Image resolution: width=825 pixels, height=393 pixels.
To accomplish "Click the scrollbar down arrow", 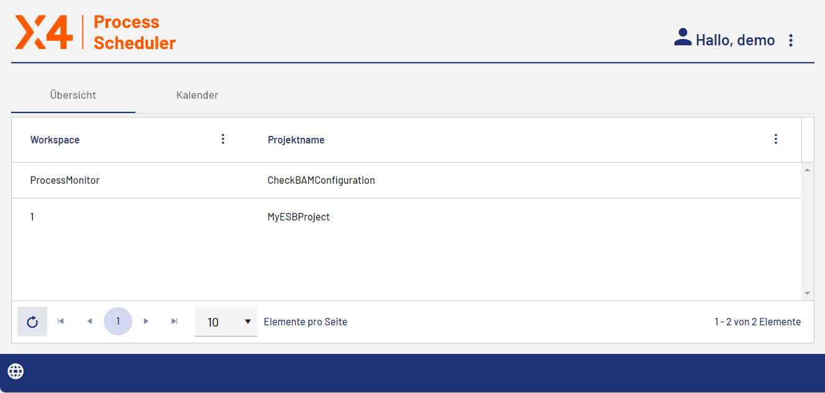I will [807, 293].
